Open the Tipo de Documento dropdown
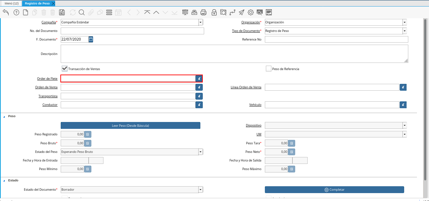This screenshot has height=201, width=429. (x=405, y=31)
